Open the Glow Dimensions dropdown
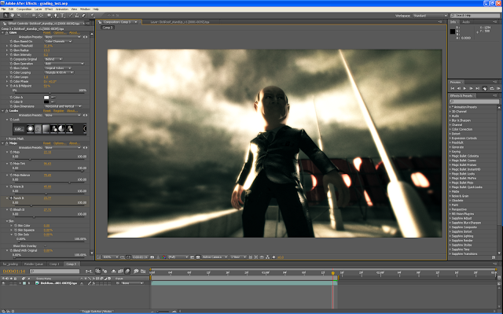Screen dimensions: 503x314 click(x=63, y=106)
